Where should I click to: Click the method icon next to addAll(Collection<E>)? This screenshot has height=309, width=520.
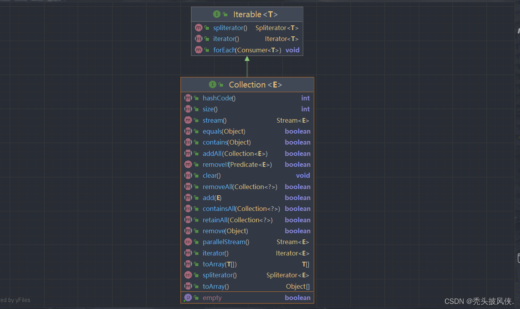(188, 154)
